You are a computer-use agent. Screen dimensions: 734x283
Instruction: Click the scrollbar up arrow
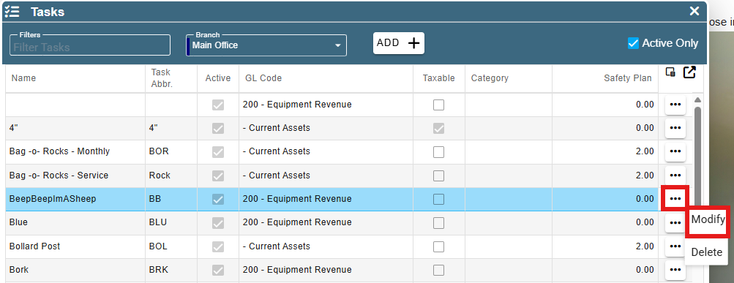click(697, 99)
